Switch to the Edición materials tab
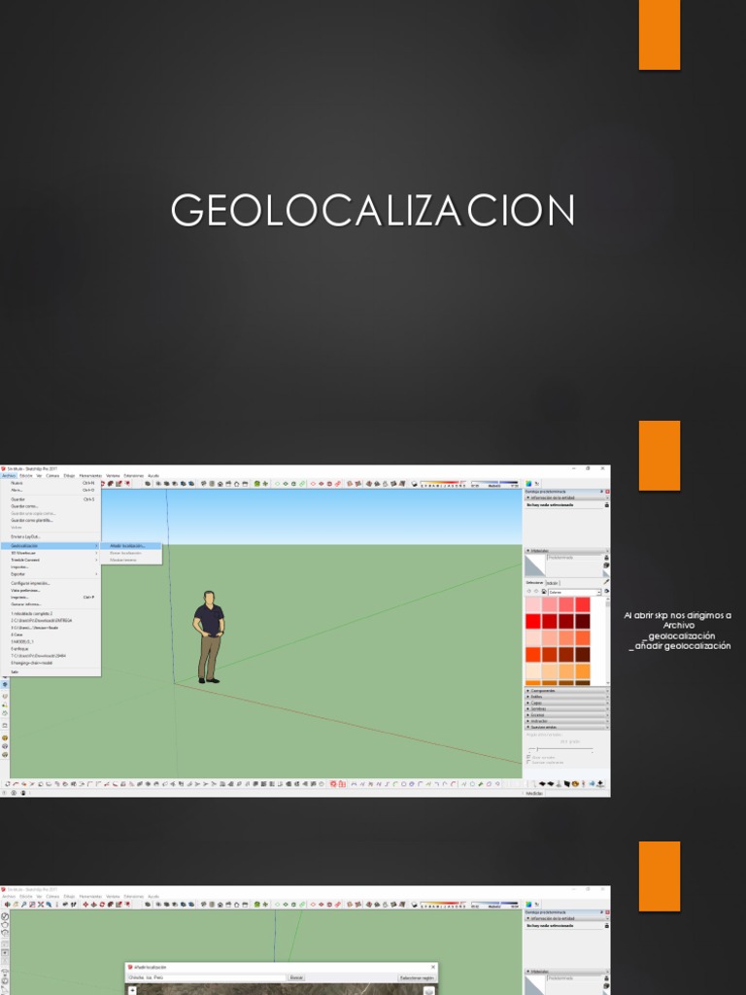This screenshot has height=995, width=746. coord(552,583)
